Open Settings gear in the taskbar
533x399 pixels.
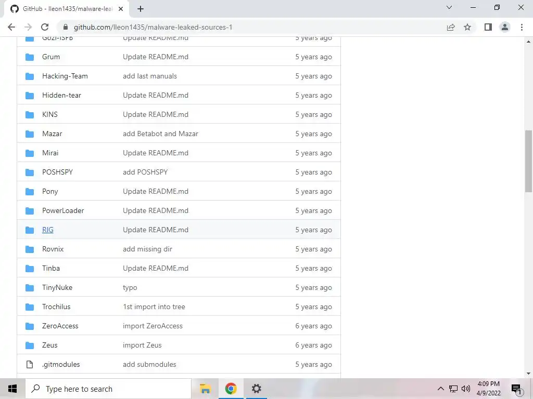point(256,389)
